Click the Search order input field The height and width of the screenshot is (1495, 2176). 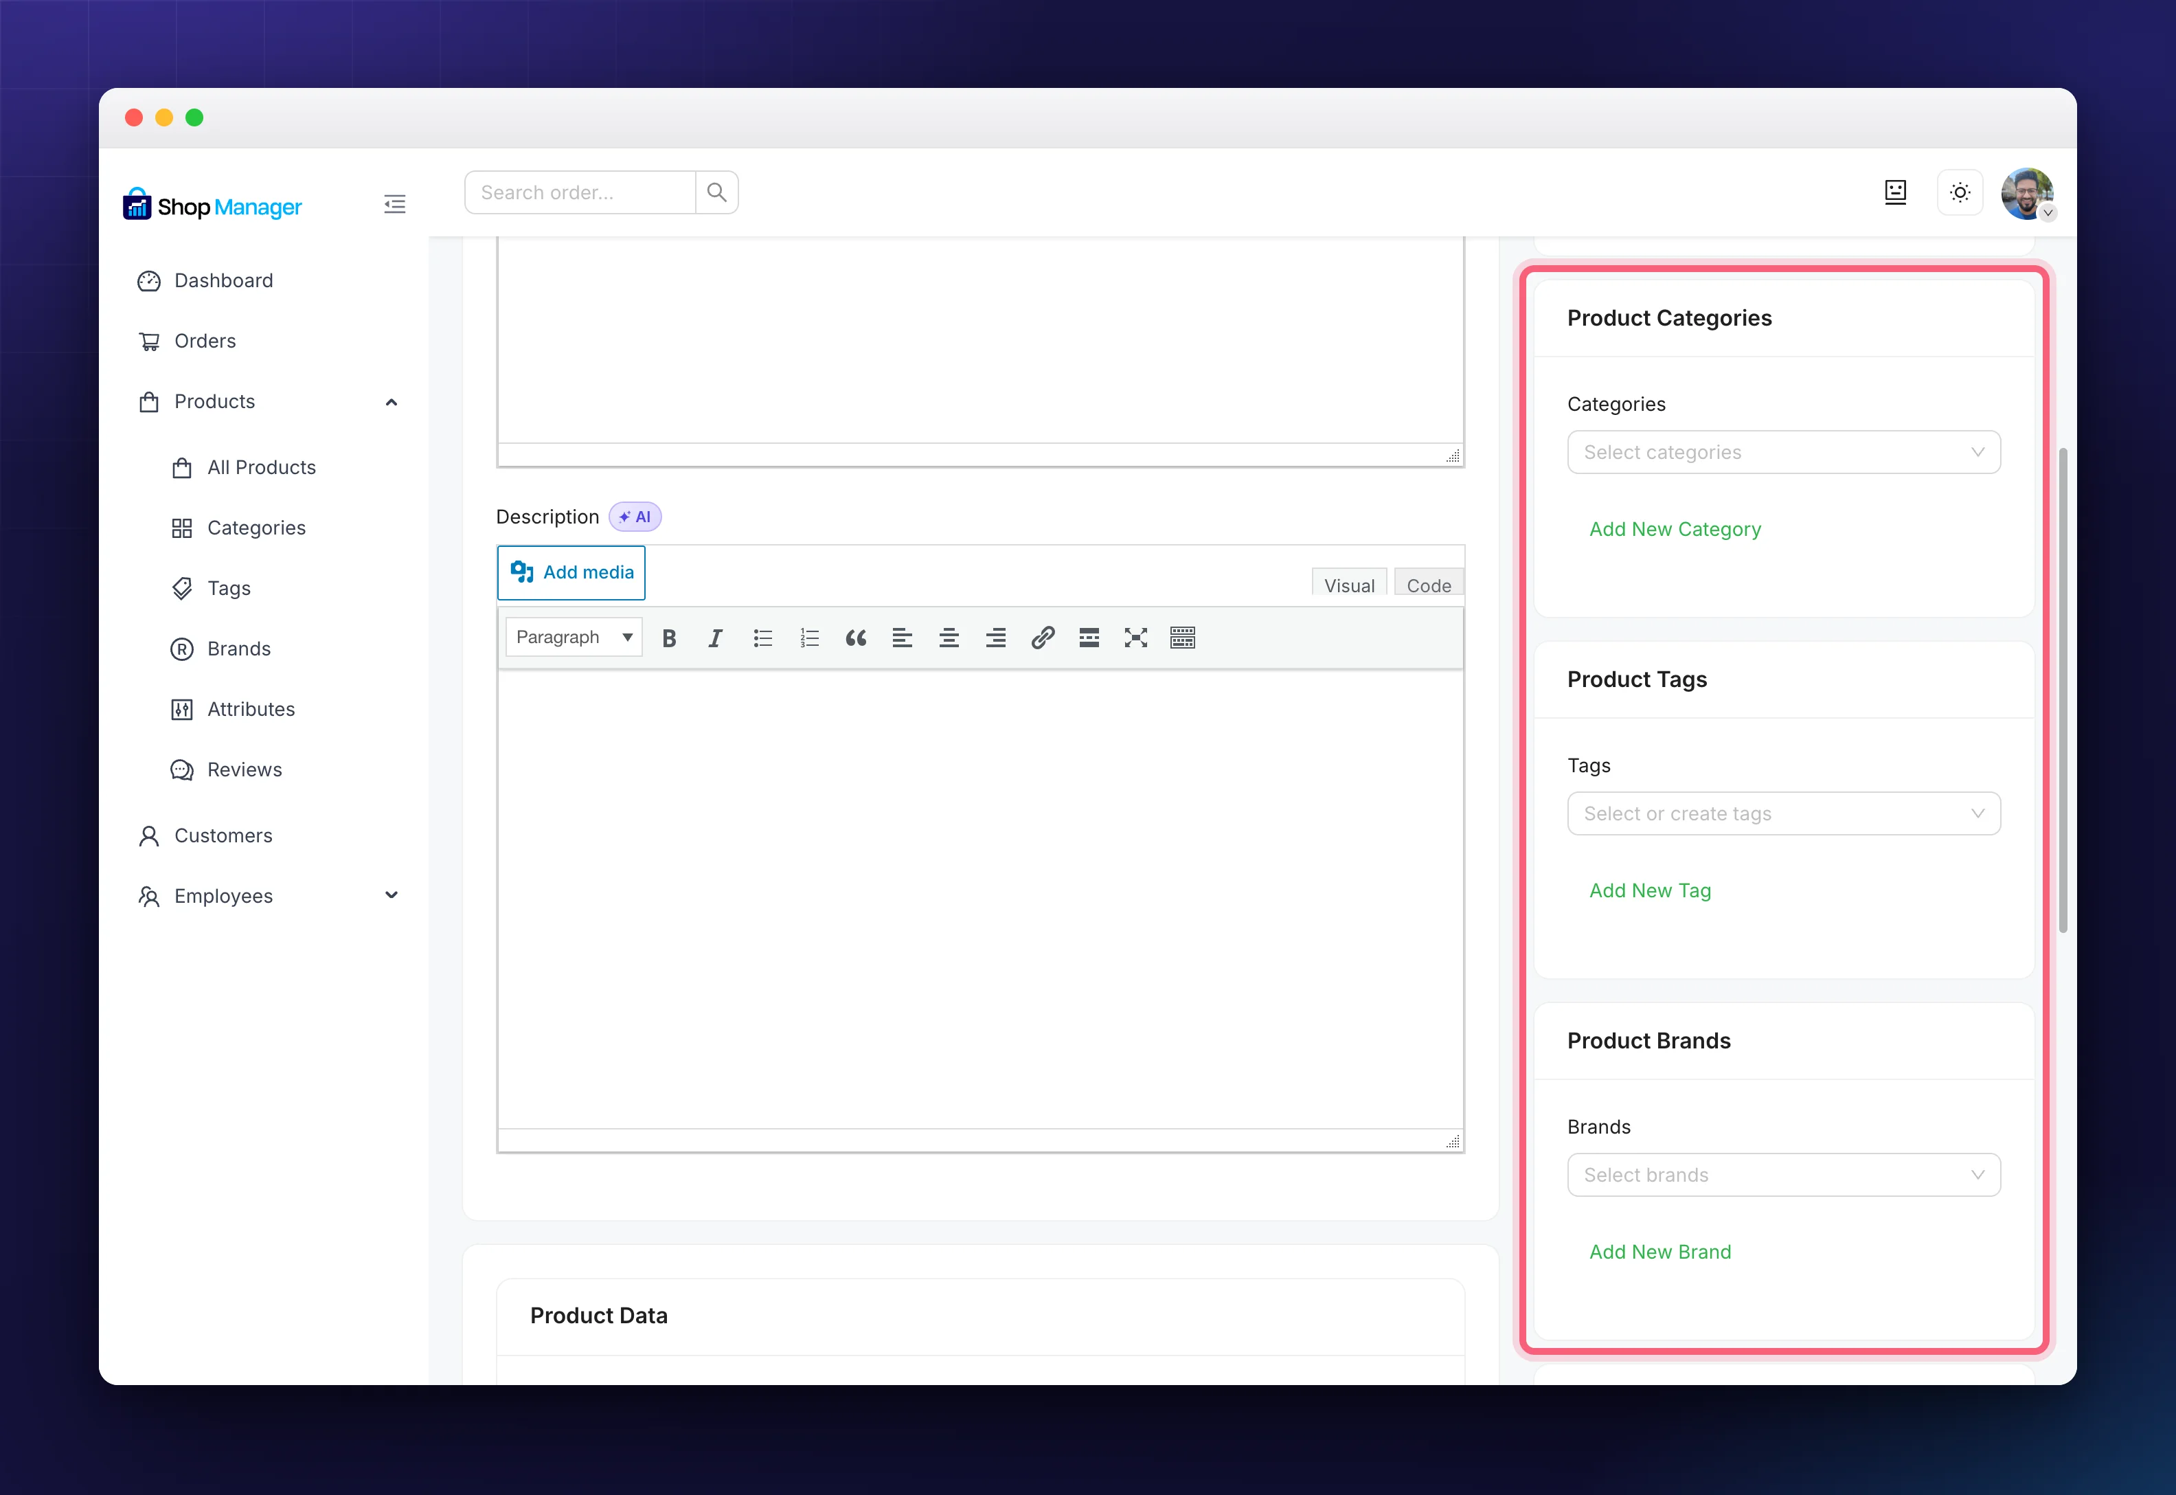coord(580,192)
